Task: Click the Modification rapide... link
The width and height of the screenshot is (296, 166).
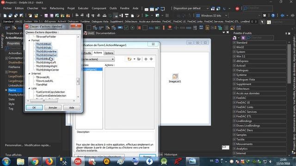Action: pyautogui.click(x=37, y=145)
